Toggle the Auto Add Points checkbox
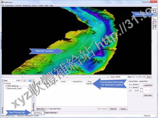Viewport: 158px width, 118px height. 48,109
